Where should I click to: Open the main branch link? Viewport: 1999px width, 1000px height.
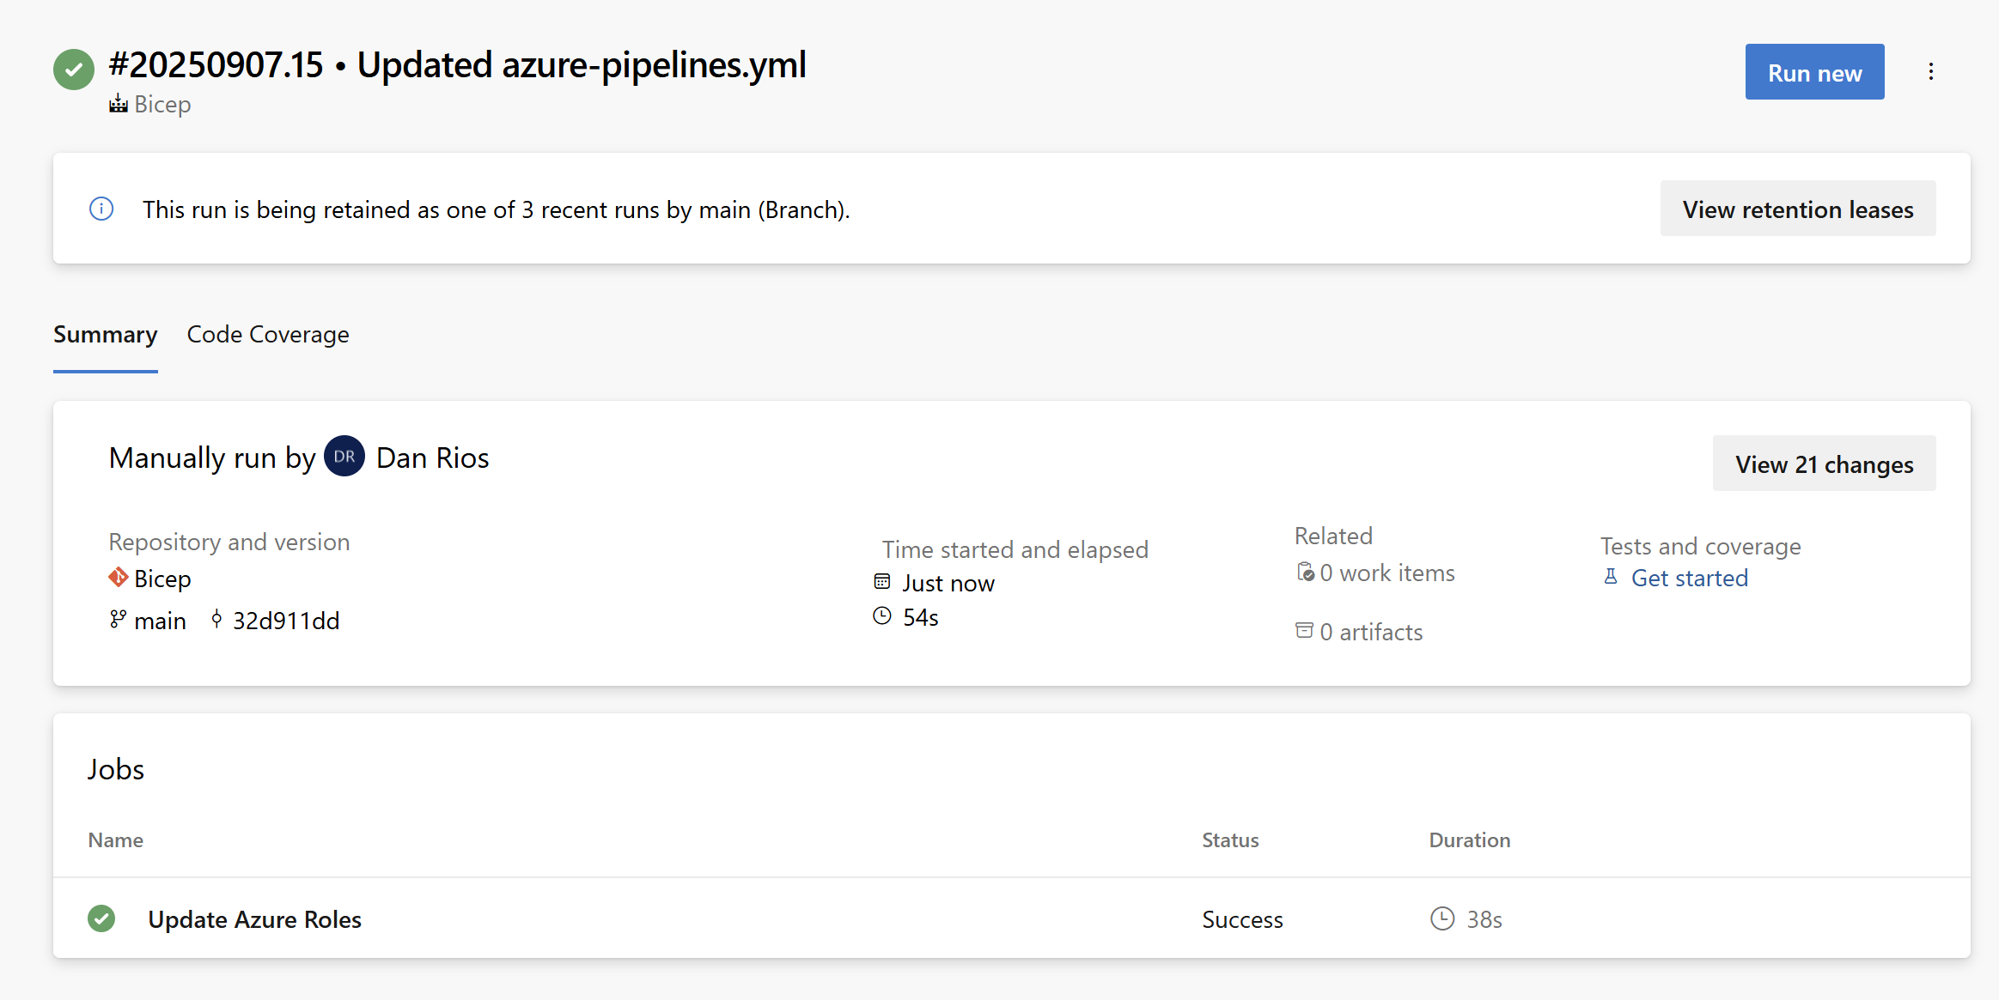[160, 621]
